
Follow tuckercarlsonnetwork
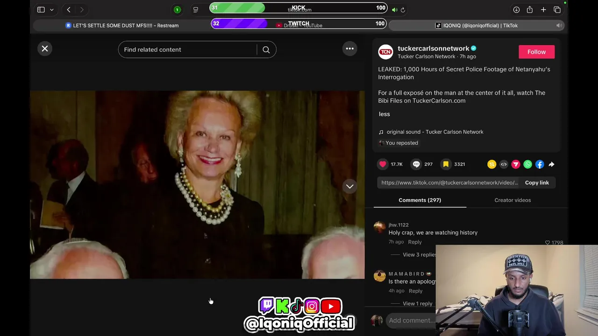536,52
